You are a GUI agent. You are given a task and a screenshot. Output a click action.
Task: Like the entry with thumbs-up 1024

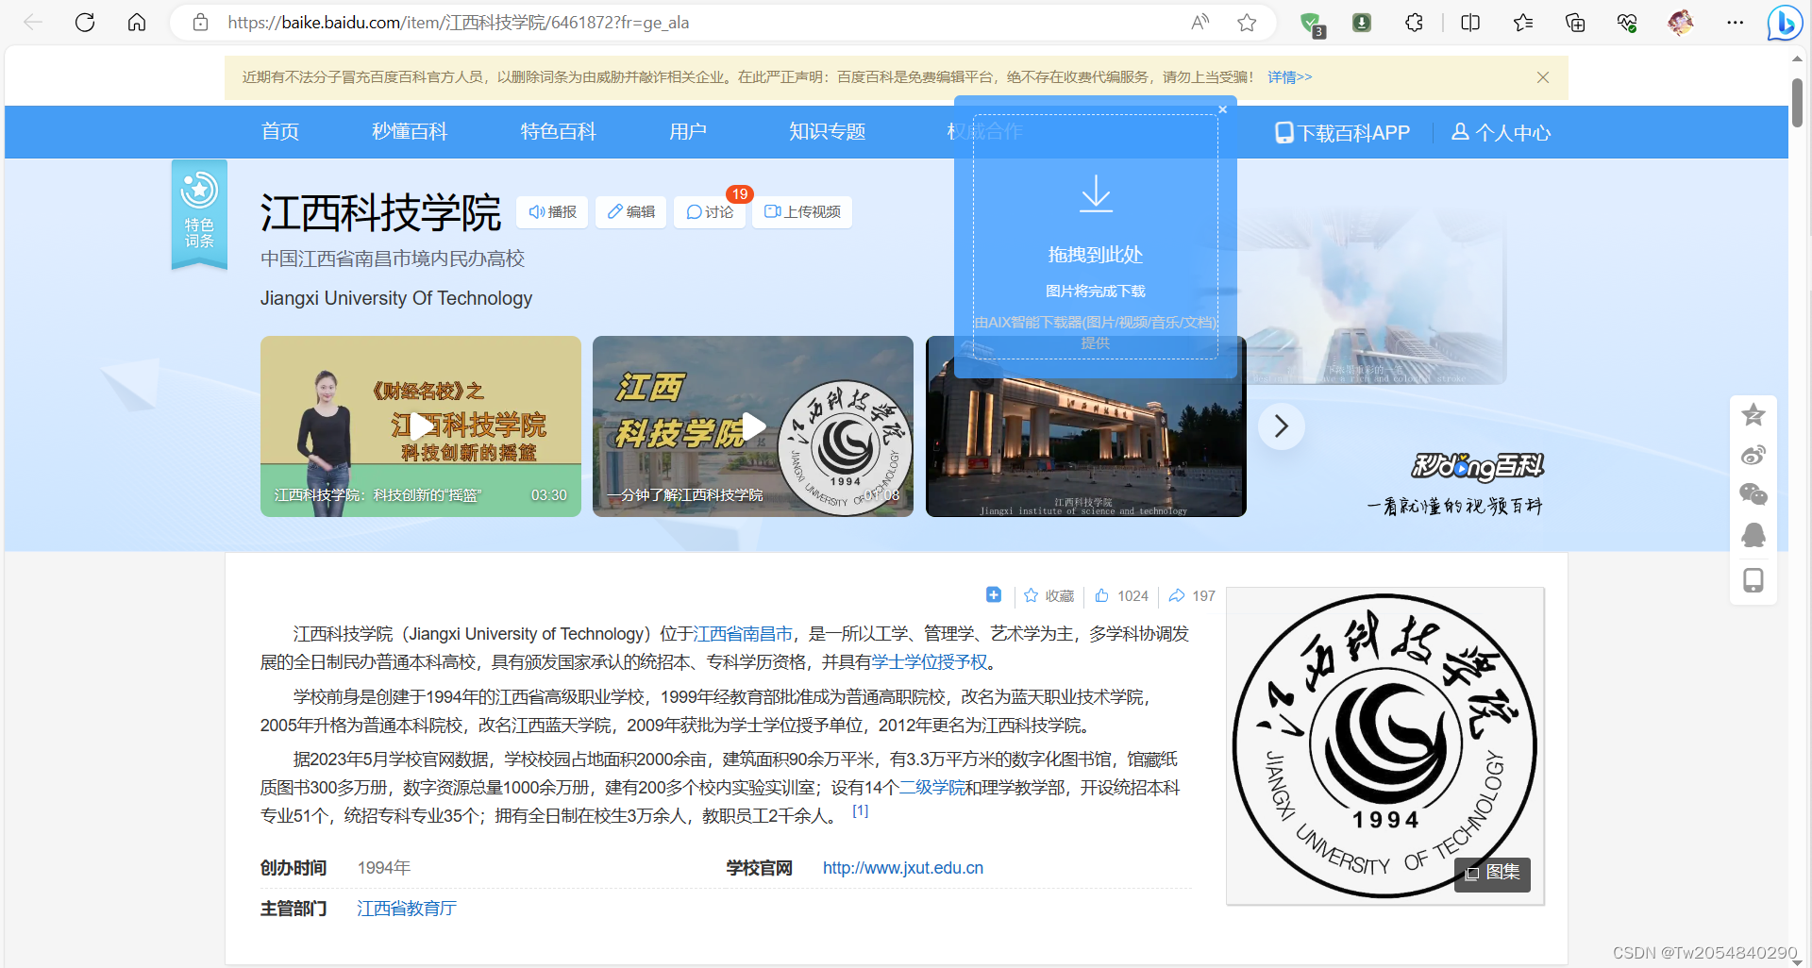coord(1121,596)
